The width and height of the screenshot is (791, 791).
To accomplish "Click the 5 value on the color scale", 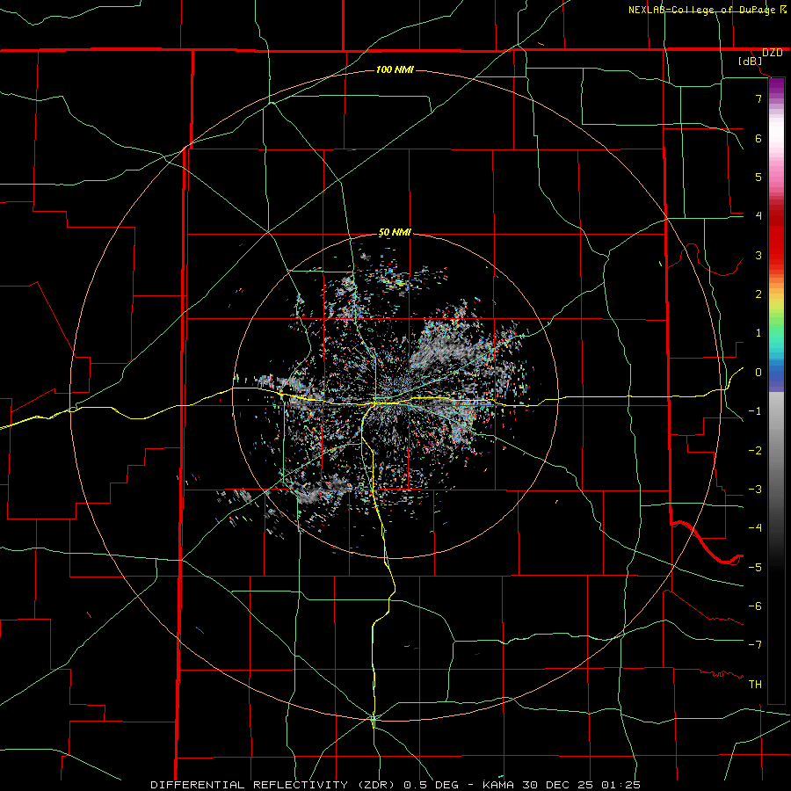I will click(758, 177).
